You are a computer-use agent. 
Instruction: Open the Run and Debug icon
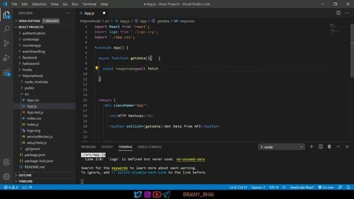(x=7, y=57)
